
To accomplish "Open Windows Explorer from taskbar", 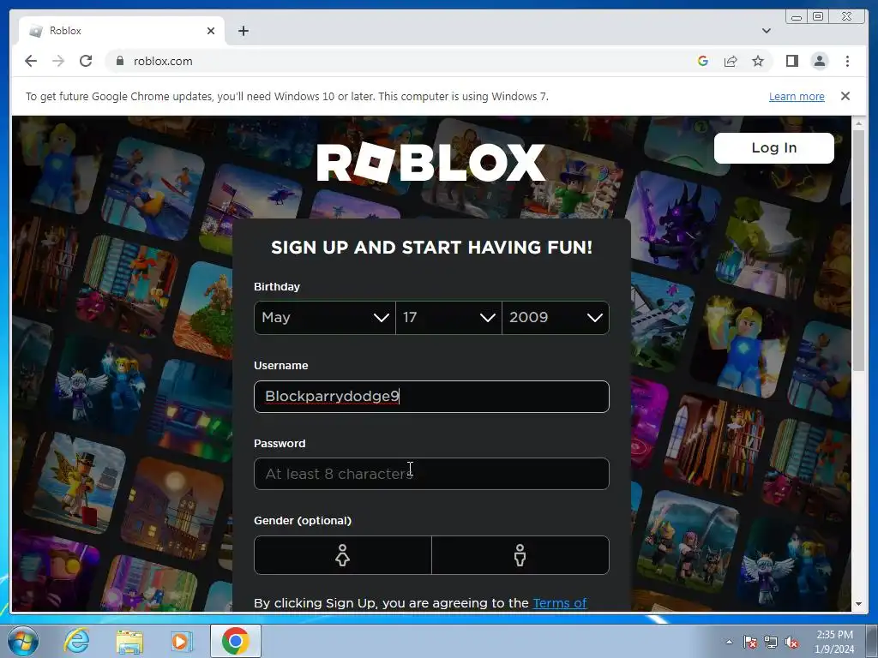I will click(x=129, y=641).
